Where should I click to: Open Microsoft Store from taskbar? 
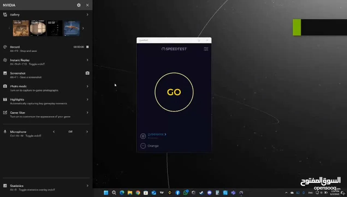[146, 193]
